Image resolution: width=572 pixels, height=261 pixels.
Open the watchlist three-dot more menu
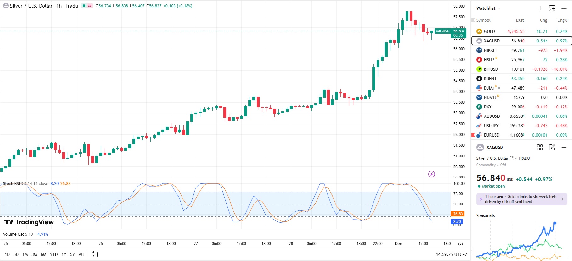tap(564, 8)
